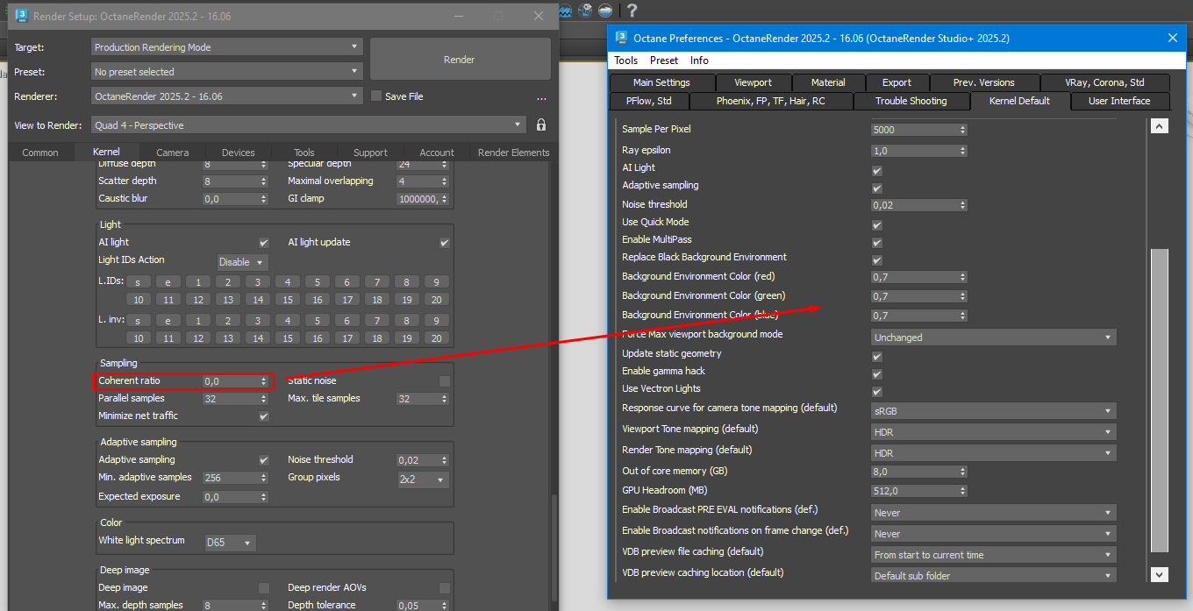The height and width of the screenshot is (611, 1193).
Task: Click the water splash icon in top toolbar
Action: (585, 10)
